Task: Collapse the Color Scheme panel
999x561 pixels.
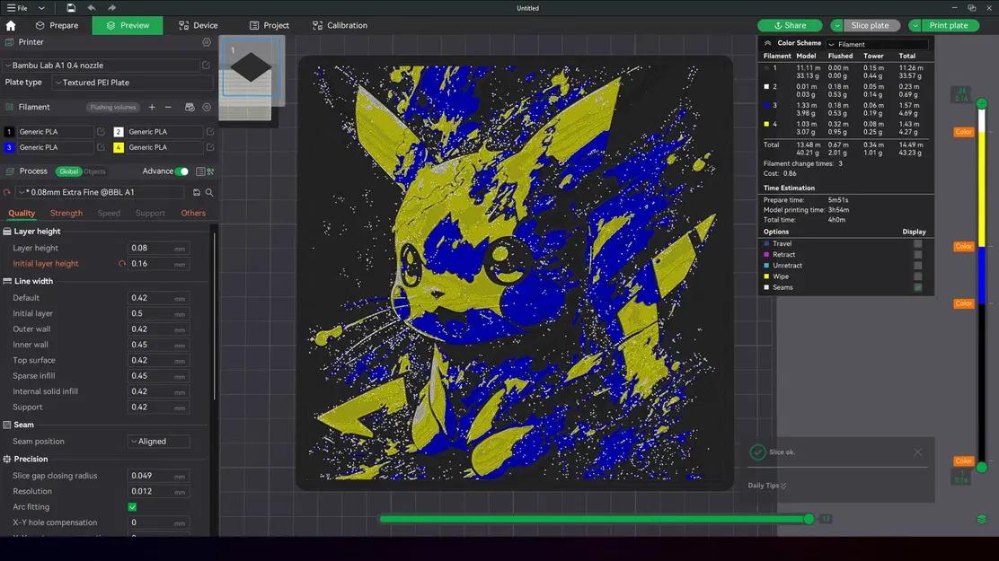Action: pyautogui.click(x=768, y=43)
